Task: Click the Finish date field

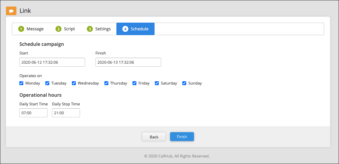Action: tap(128, 62)
